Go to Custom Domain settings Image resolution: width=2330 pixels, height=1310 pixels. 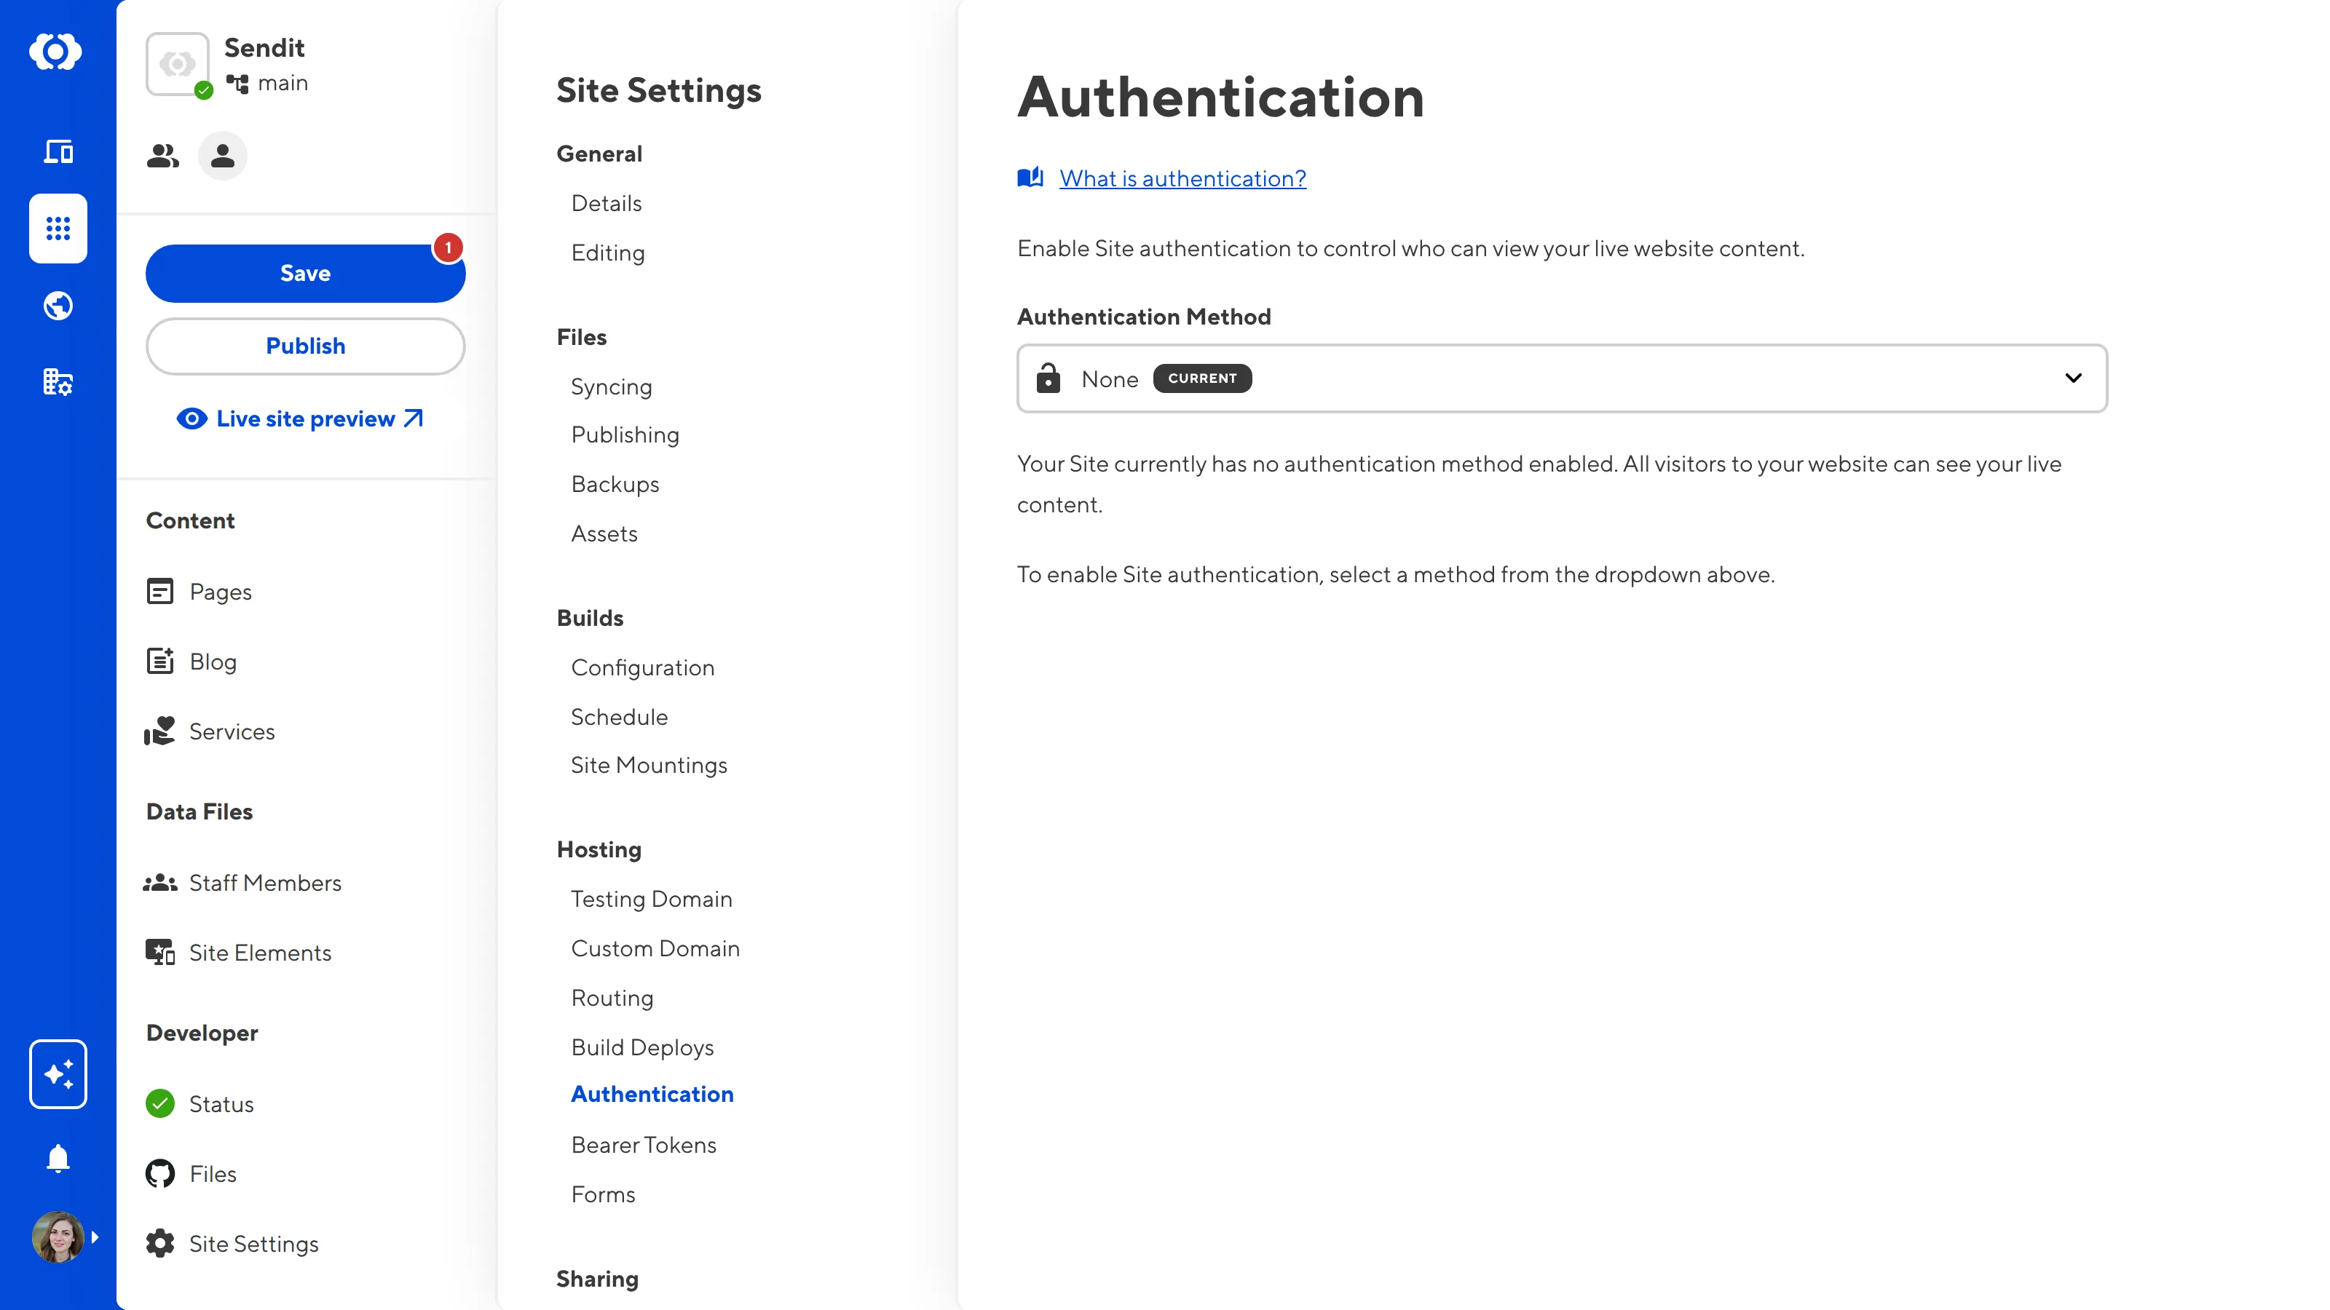655,948
